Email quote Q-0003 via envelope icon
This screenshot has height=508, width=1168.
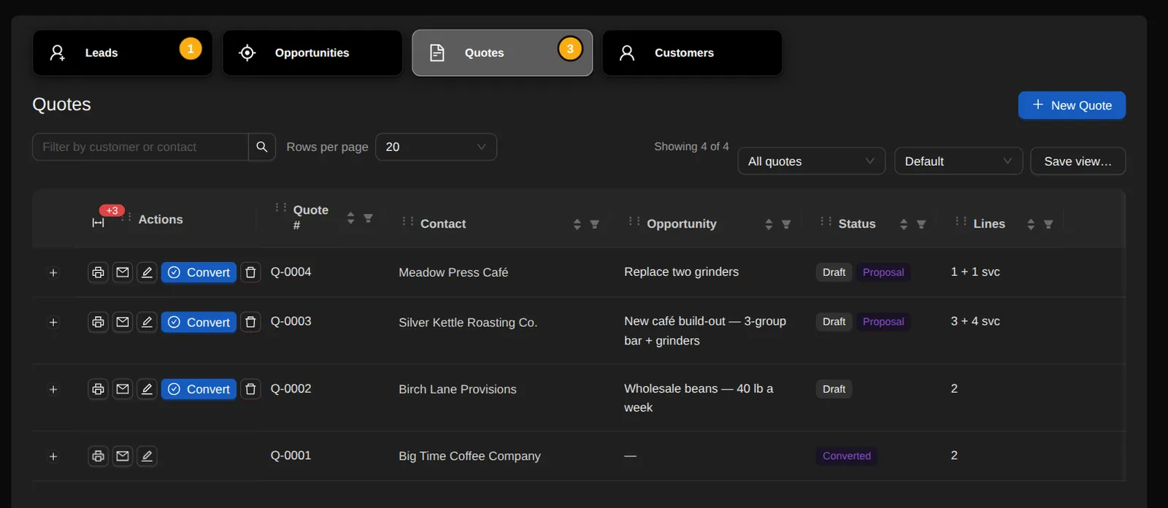(x=123, y=322)
